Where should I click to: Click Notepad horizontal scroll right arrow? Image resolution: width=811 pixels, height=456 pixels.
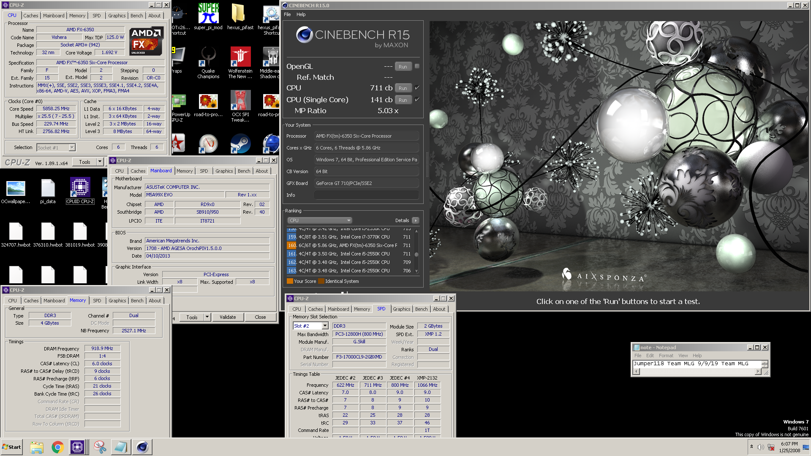coord(758,372)
